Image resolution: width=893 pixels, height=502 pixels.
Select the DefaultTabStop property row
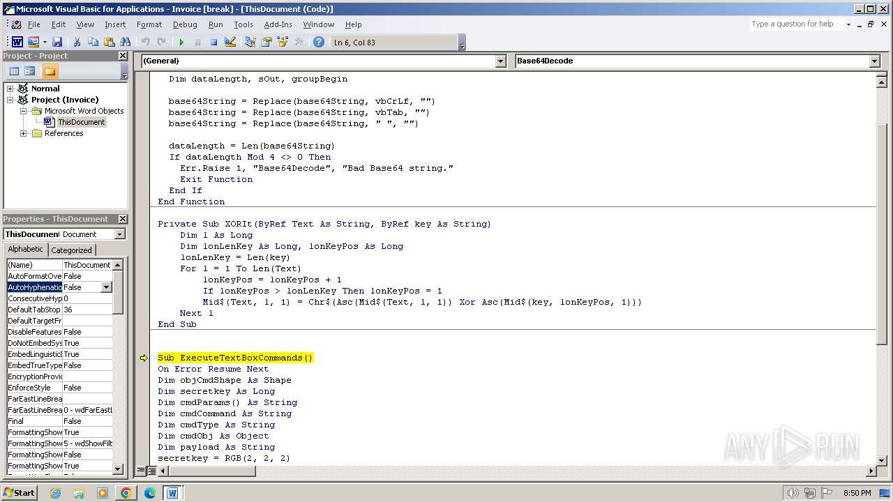click(x=59, y=310)
